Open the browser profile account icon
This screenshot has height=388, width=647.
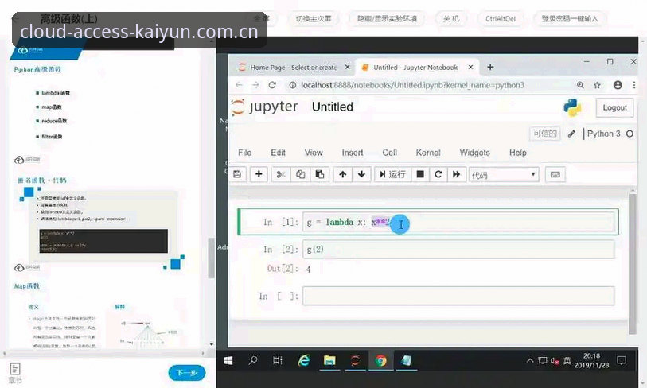pos(618,85)
